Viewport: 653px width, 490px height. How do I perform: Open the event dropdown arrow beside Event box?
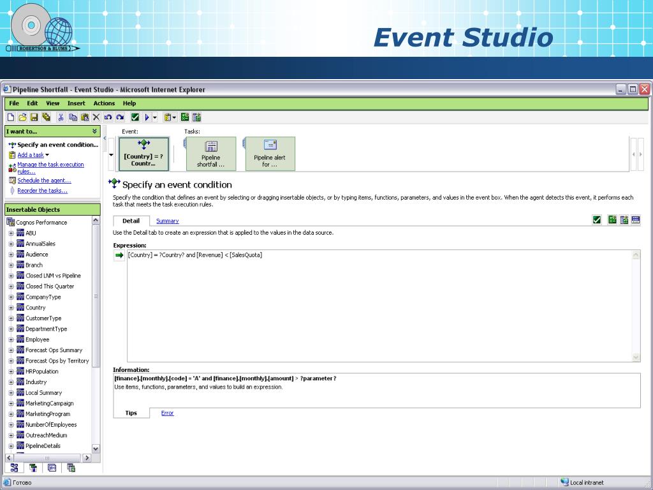point(111,155)
